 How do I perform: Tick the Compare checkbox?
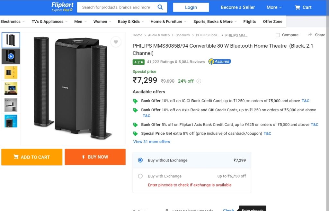coord(278,35)
